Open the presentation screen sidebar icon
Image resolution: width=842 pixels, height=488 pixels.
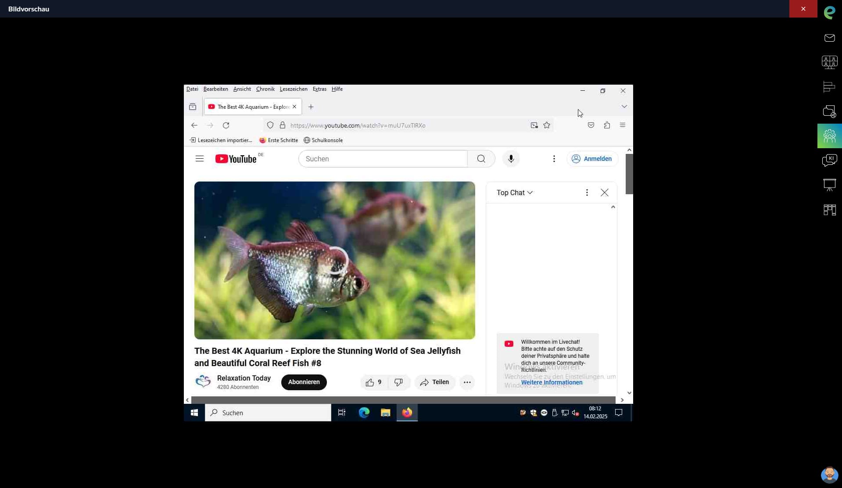[x=829, y=185]
